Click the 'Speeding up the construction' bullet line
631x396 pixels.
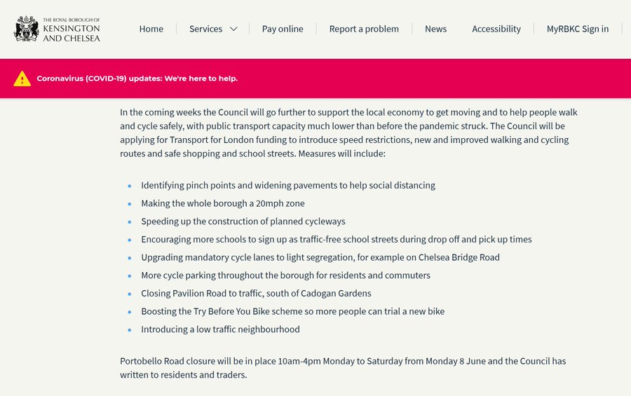coord(243,221)
